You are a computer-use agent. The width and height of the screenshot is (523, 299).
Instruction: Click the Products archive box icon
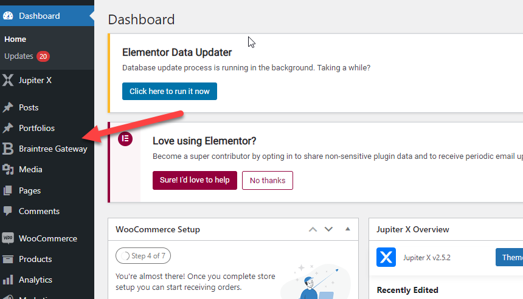click(8, 259)
